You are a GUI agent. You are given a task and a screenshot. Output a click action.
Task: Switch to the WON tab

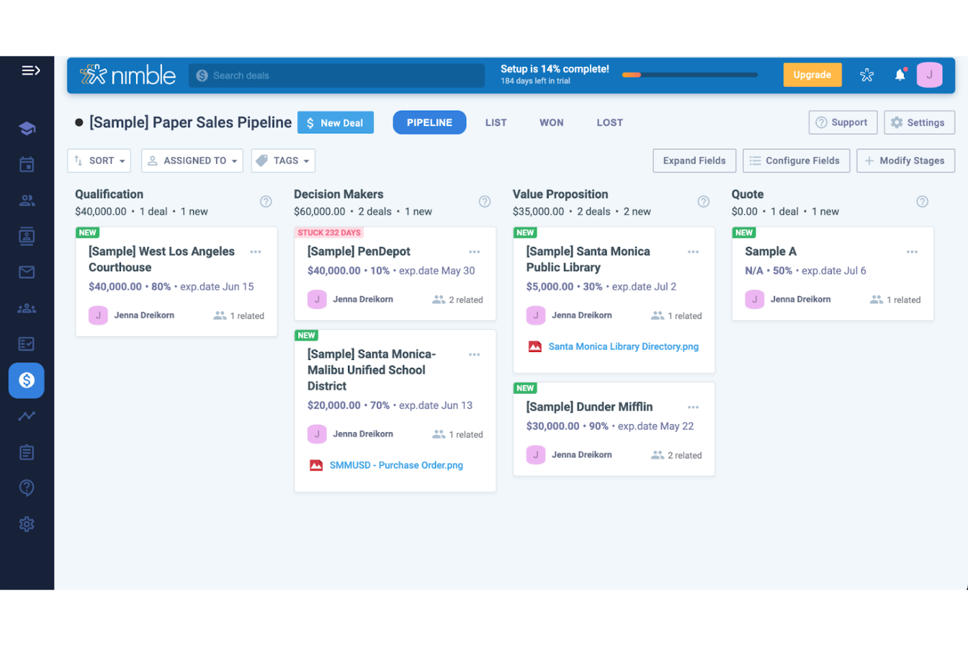click(551, 123)
